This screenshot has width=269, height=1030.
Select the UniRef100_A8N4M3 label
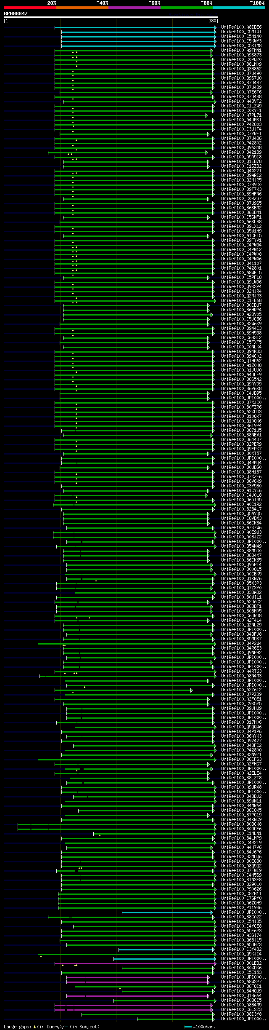241,676
